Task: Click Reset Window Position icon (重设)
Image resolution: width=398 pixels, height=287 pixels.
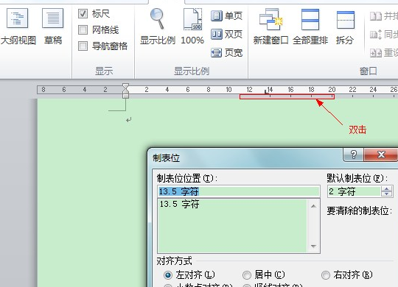Action: (x=376, y=53)
